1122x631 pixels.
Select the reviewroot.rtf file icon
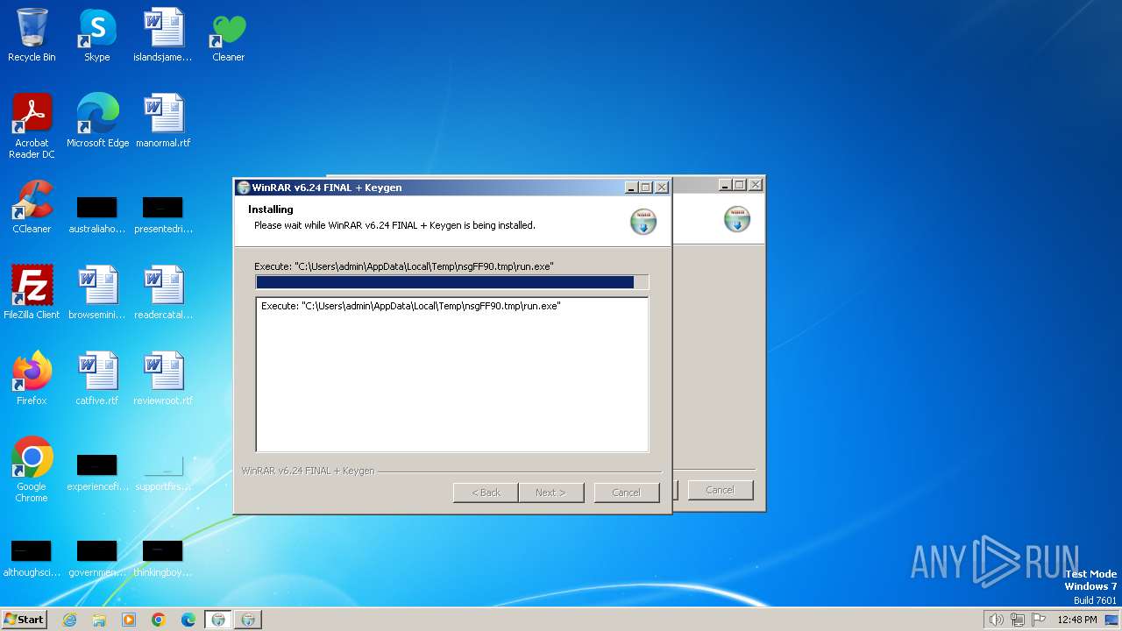click(x=163, y=379)
